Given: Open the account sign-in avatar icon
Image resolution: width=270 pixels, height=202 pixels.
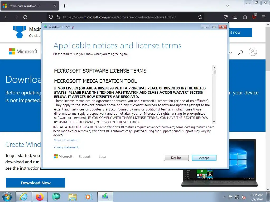Looking at the screenshot, I should pyautogui.click(x=253, y=52).
